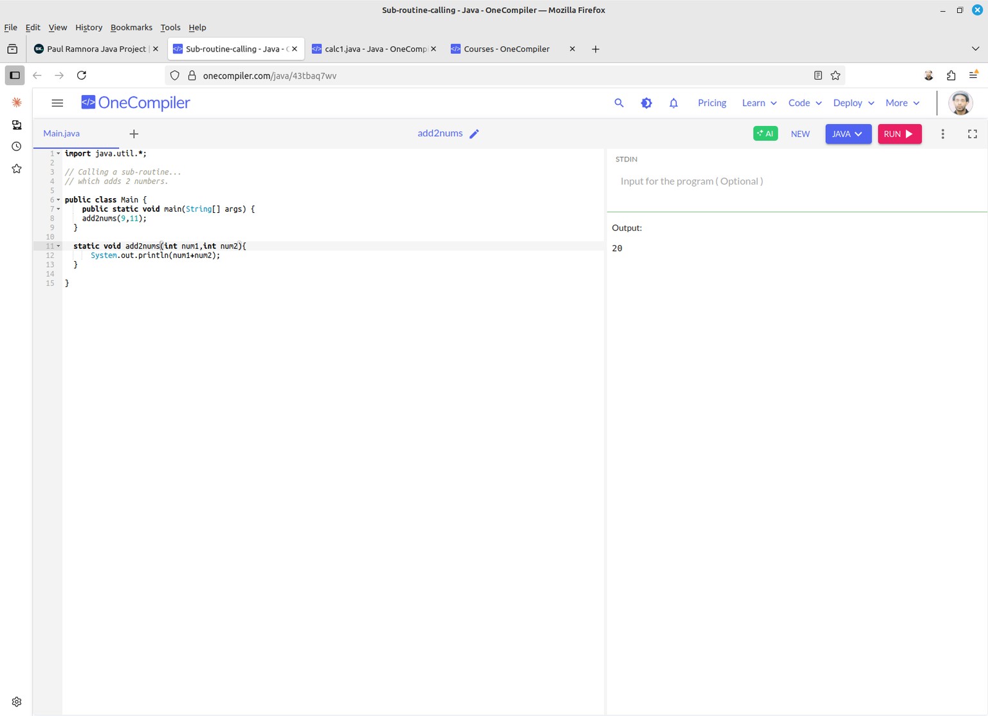988x716 pixels.
Task: Show site security padlock info
Action: click(x=192, y=75)
